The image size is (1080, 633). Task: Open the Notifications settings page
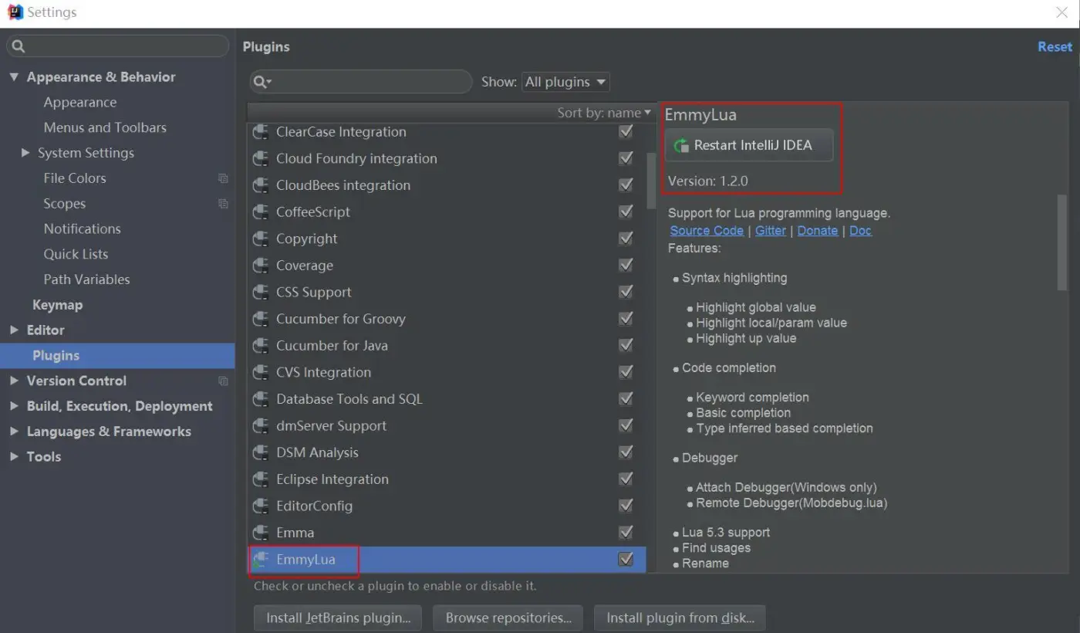click(x=83, y=228)
